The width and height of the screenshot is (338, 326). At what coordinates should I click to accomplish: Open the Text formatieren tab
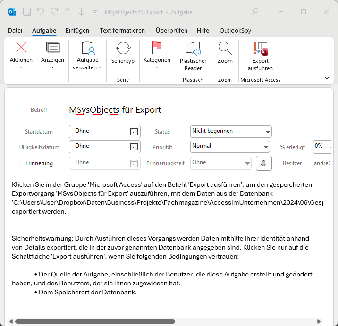[122, 30]
